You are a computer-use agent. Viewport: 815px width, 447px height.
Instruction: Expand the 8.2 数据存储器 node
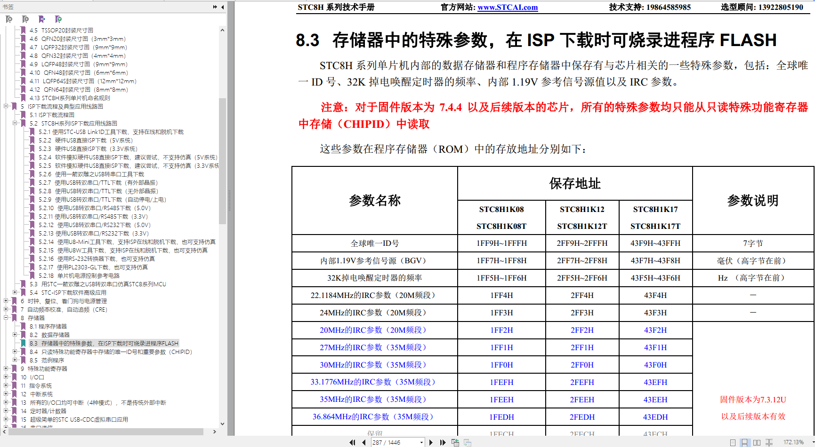(15, 335)
